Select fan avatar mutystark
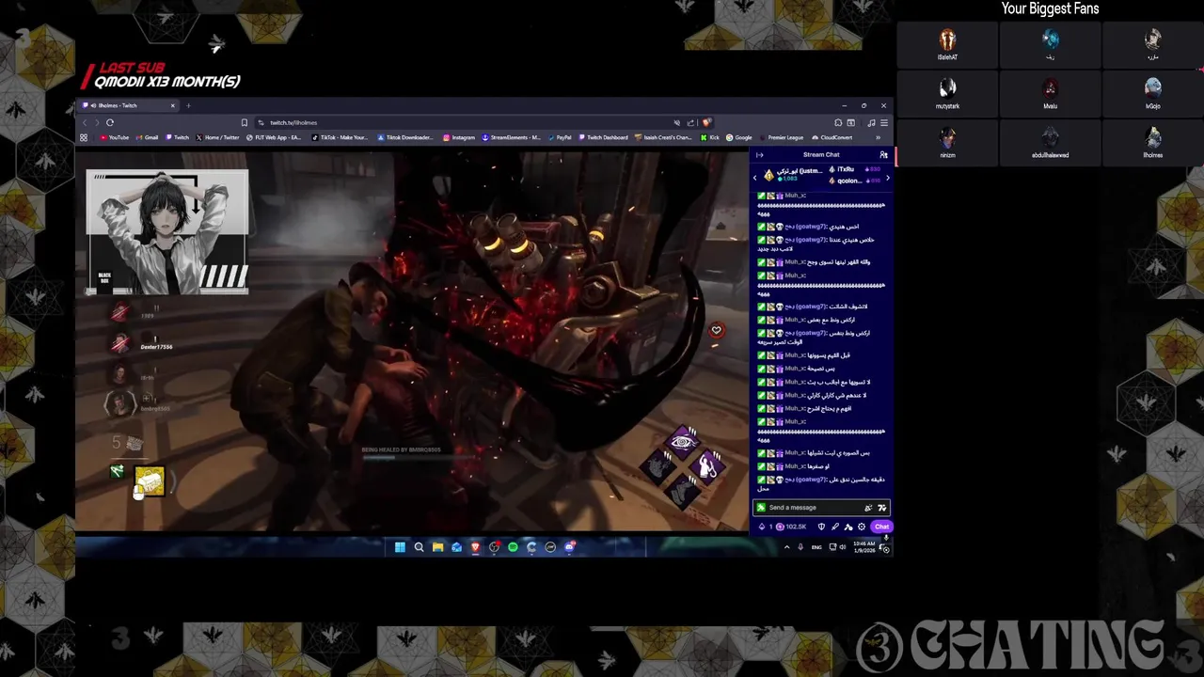 click(x=947, y=88)
